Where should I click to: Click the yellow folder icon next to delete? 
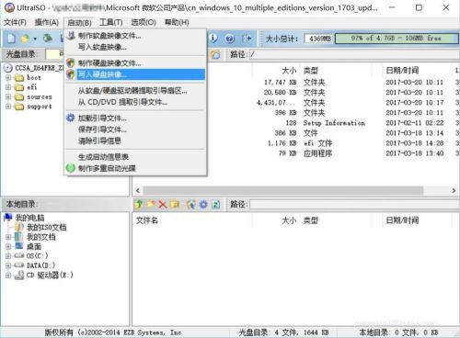175,204
